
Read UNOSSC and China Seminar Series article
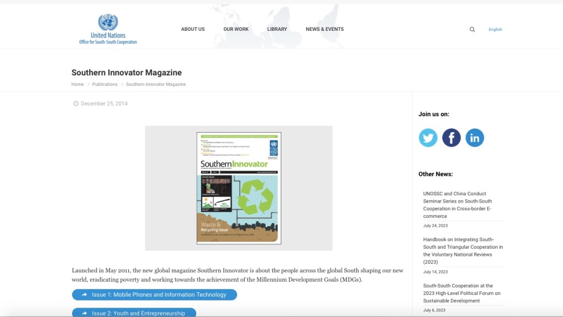(457, 205)
